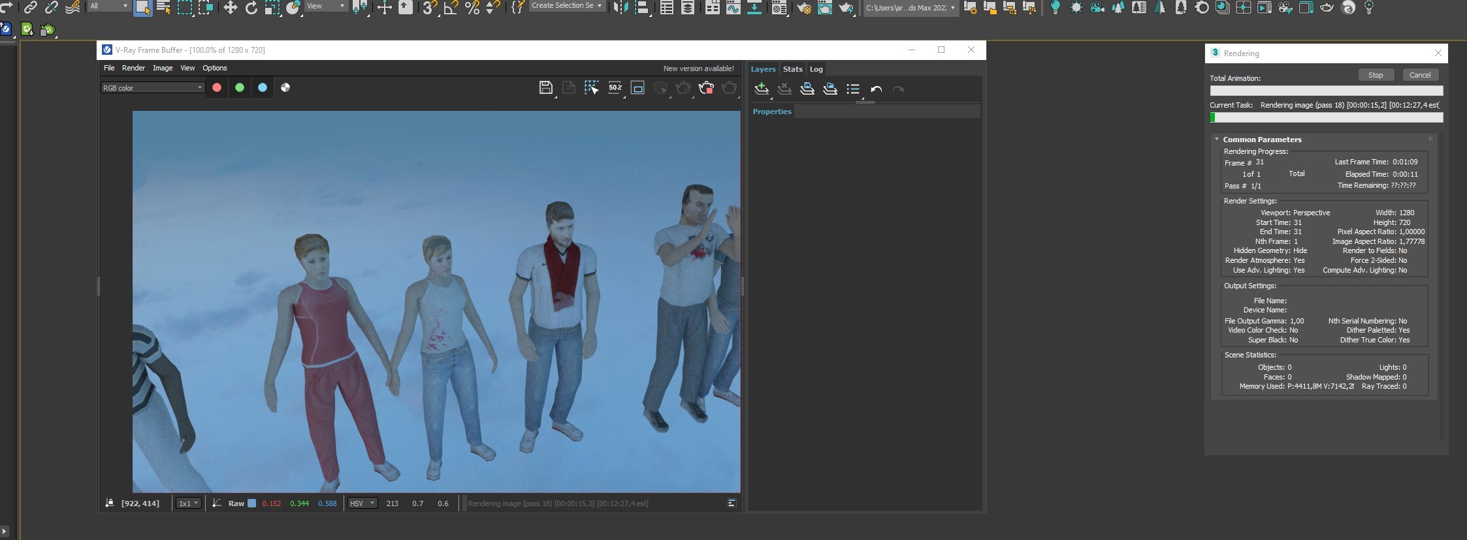Open the Rendered Frame Window icon

(x=825, y=8)
